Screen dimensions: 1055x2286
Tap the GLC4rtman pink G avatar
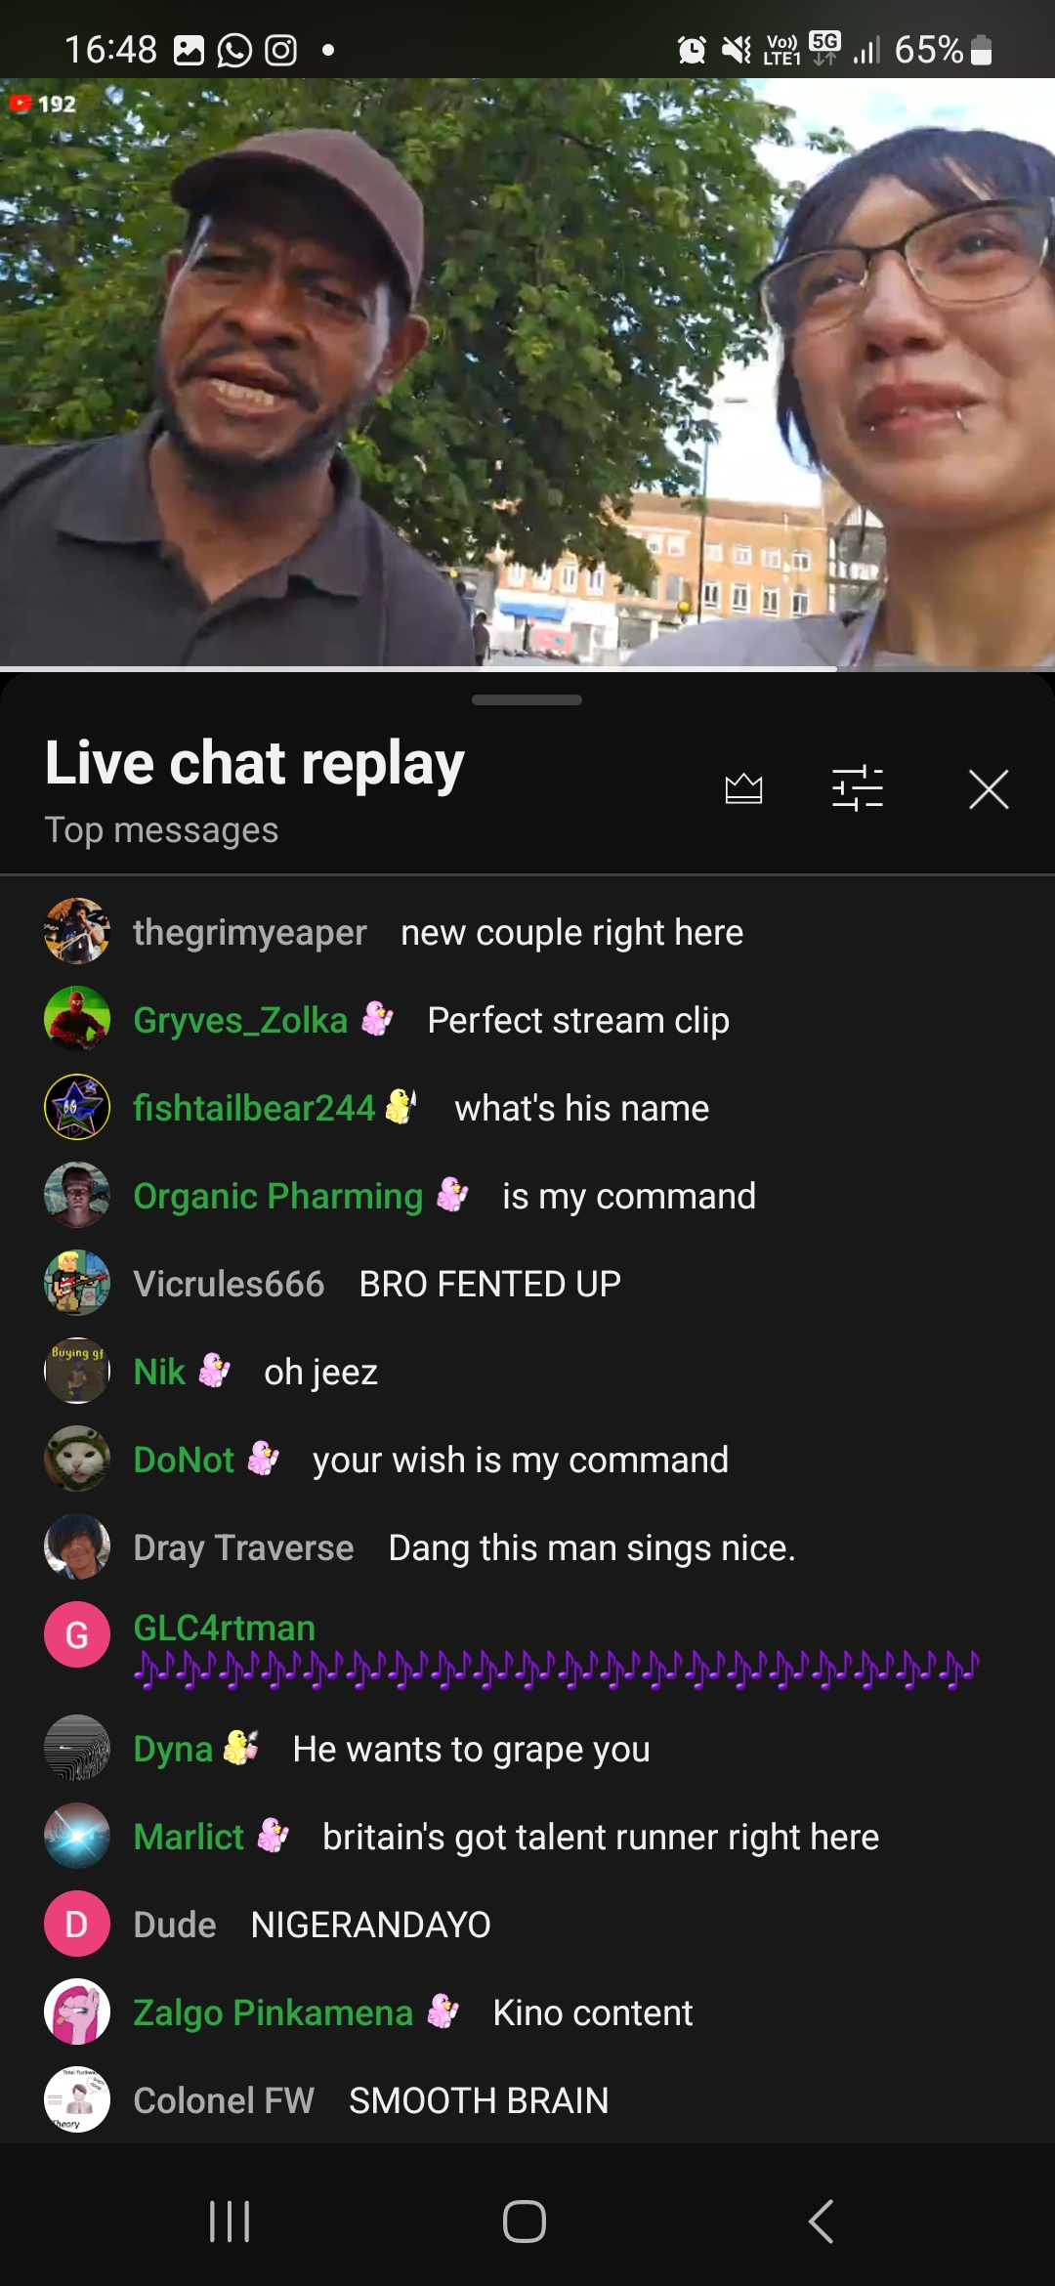pyautogui.click(x=77, y=1634)
